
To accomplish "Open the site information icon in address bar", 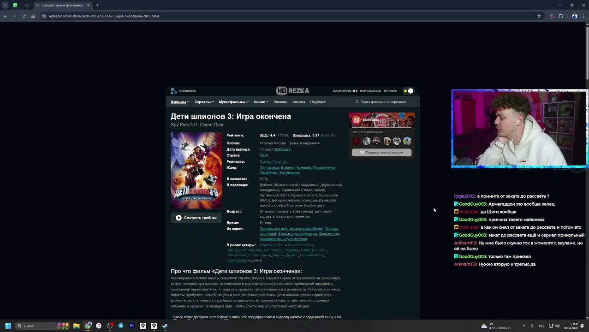I will coord(44,16).
